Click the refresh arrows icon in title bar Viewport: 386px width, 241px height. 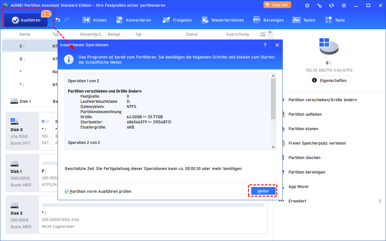pos(332,5)
